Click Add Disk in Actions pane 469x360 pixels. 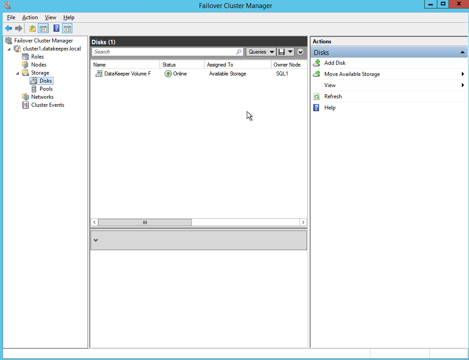[335, 63]
